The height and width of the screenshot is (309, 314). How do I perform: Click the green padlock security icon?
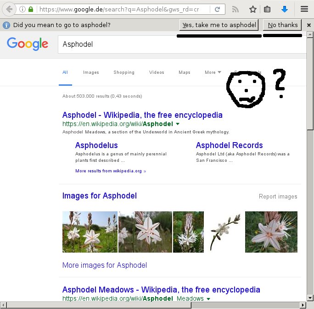[31, 9]
